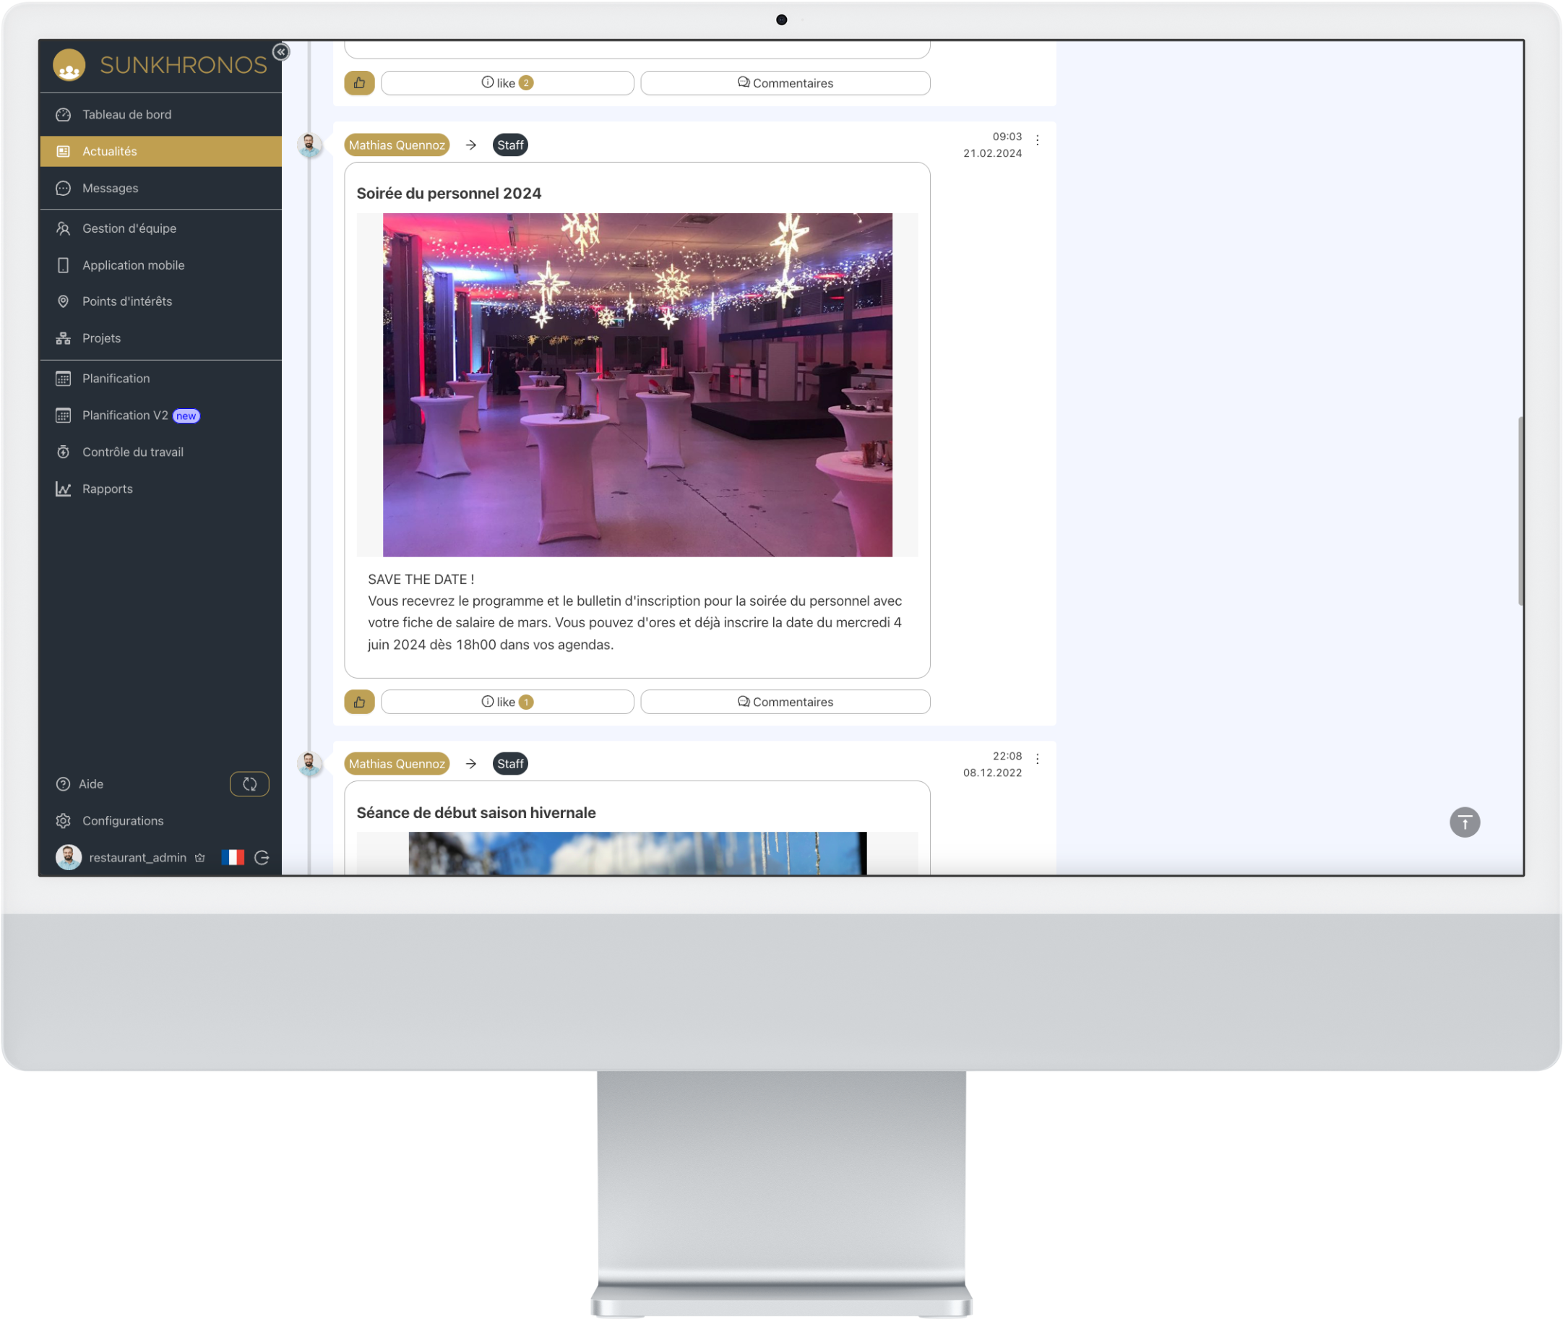Open the Aide help entry

coord(91,784)
